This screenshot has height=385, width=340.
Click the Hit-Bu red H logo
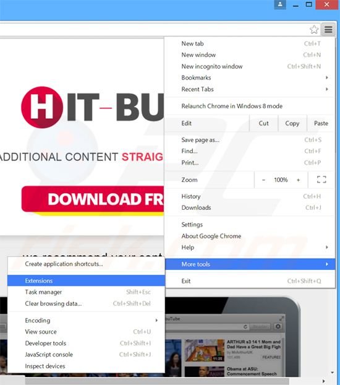(41, 107)
